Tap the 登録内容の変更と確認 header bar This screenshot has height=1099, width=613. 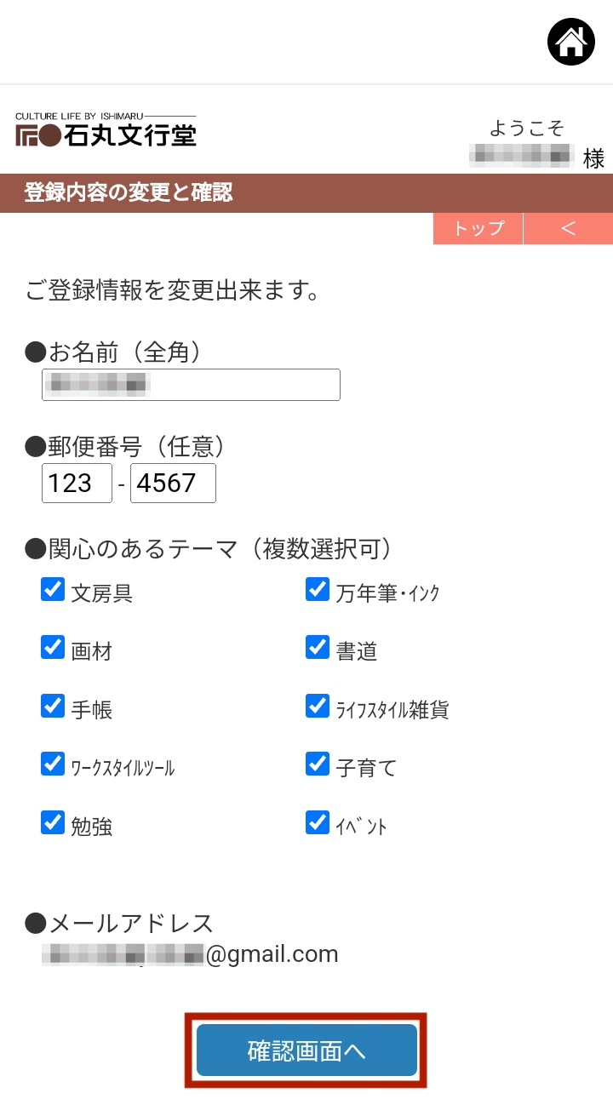point(306,193)
